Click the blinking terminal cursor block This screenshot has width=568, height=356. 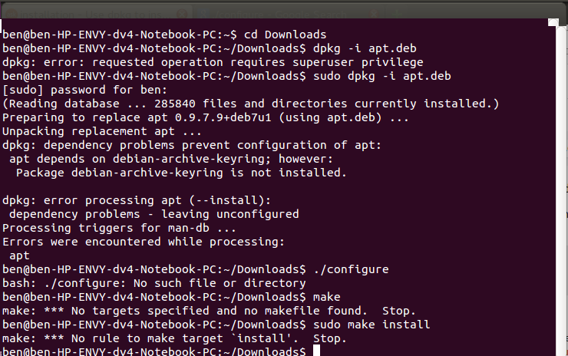click(x=316, y=351)
